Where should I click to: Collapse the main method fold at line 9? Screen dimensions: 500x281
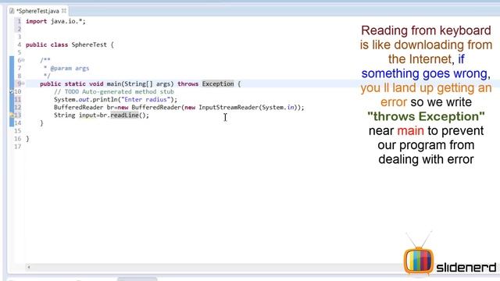click(x=23, y=84)
